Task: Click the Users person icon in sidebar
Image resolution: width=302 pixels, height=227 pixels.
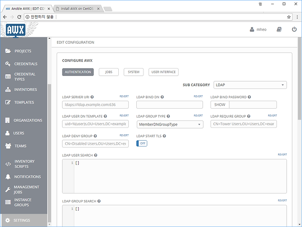Action: point(7,133)
